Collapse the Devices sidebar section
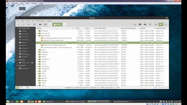 [x=17, y=60]
